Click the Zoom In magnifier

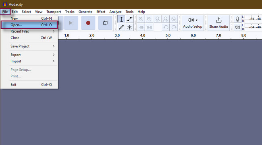[x=141, y=19]
